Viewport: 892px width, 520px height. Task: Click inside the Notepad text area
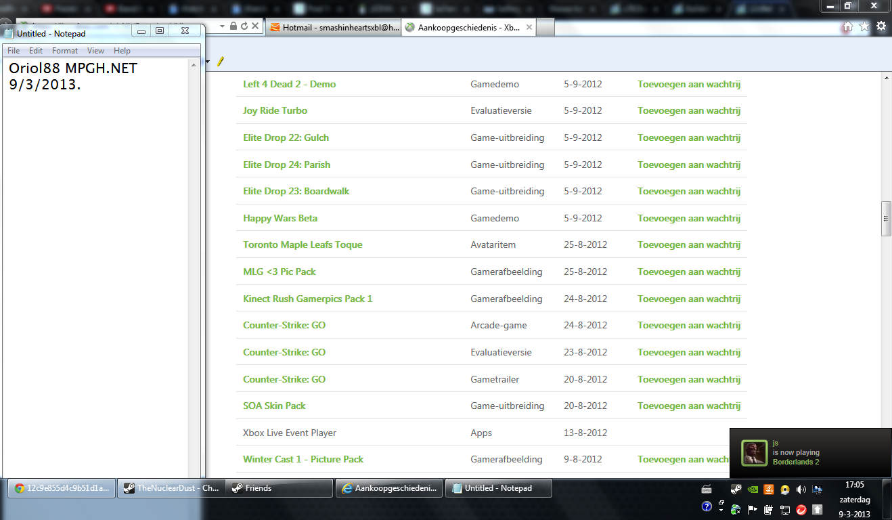[95, 267]
